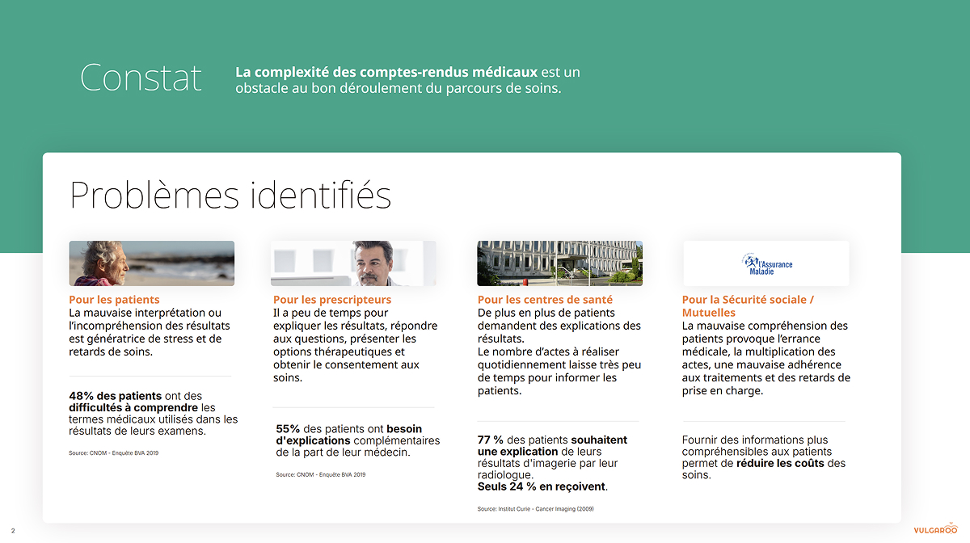Open the CNOM source under 55% statistic

coord(320,475)
